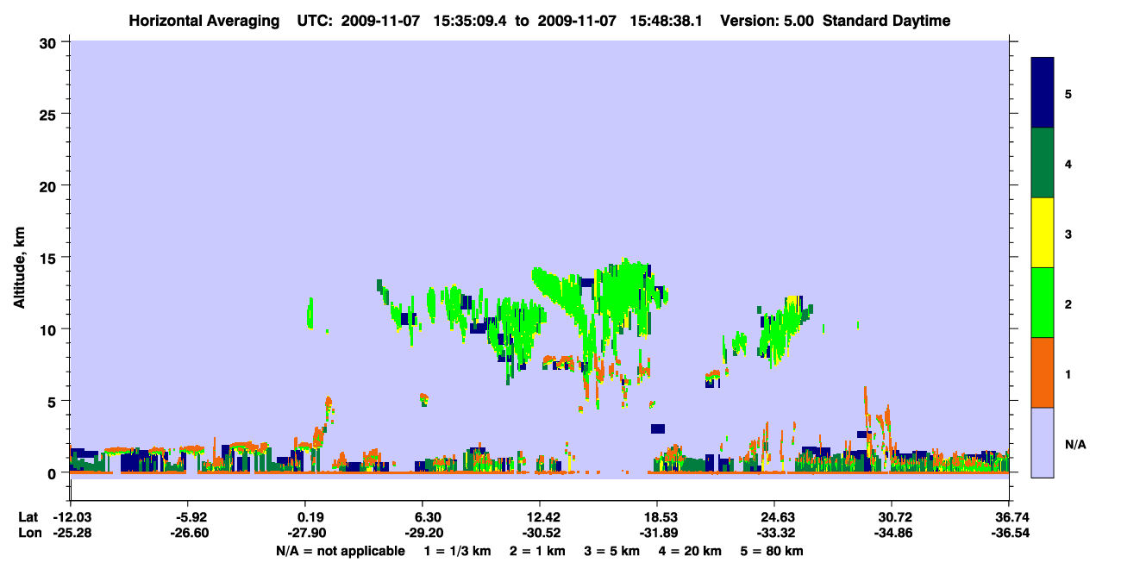Image resolution: width=1121 pixels, height=575 pixels.
Task: Click the color bar label '3'
Action: click(1068, 234)
